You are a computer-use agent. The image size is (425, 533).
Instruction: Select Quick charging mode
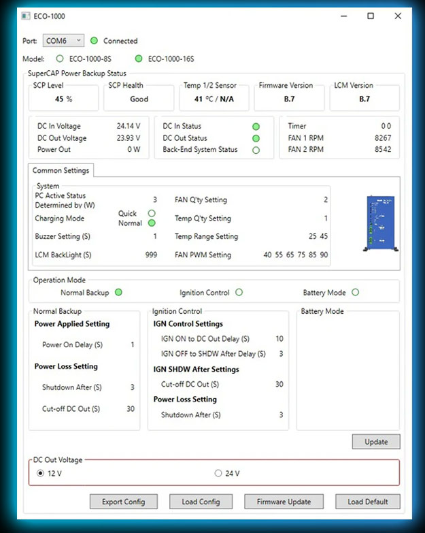[152, 213]
